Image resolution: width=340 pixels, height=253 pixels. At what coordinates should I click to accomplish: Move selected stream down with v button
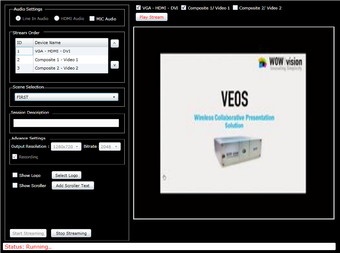[x=115, y=65]
